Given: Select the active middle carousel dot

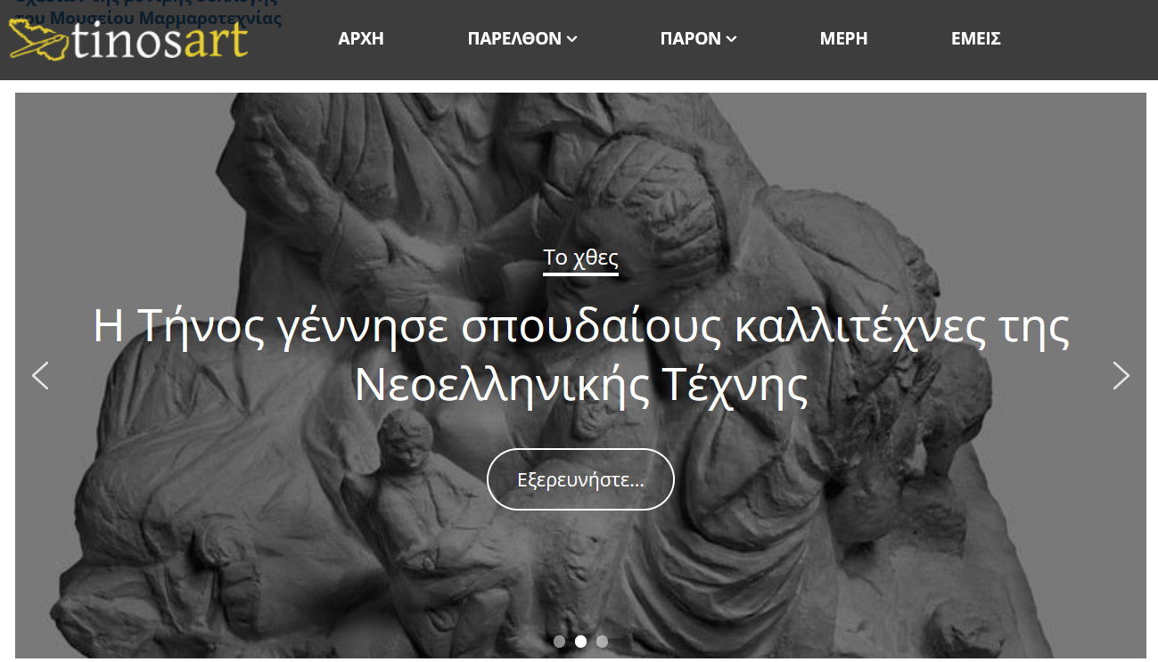Looking at the screenshot, I should point(580,642).
